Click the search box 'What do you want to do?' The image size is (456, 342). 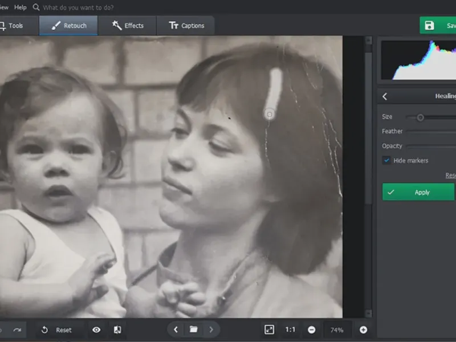(78, 7)
